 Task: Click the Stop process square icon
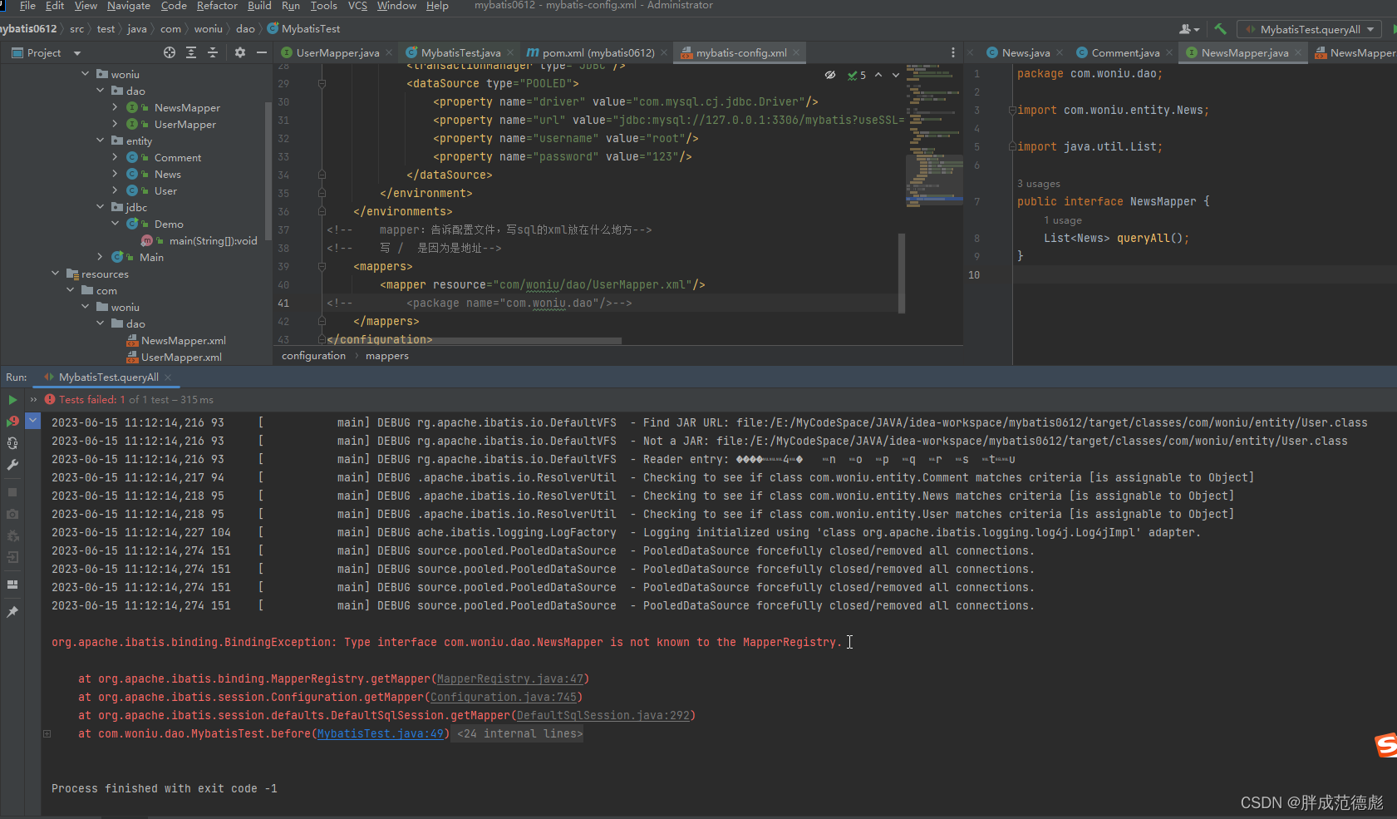coord(12,492)
